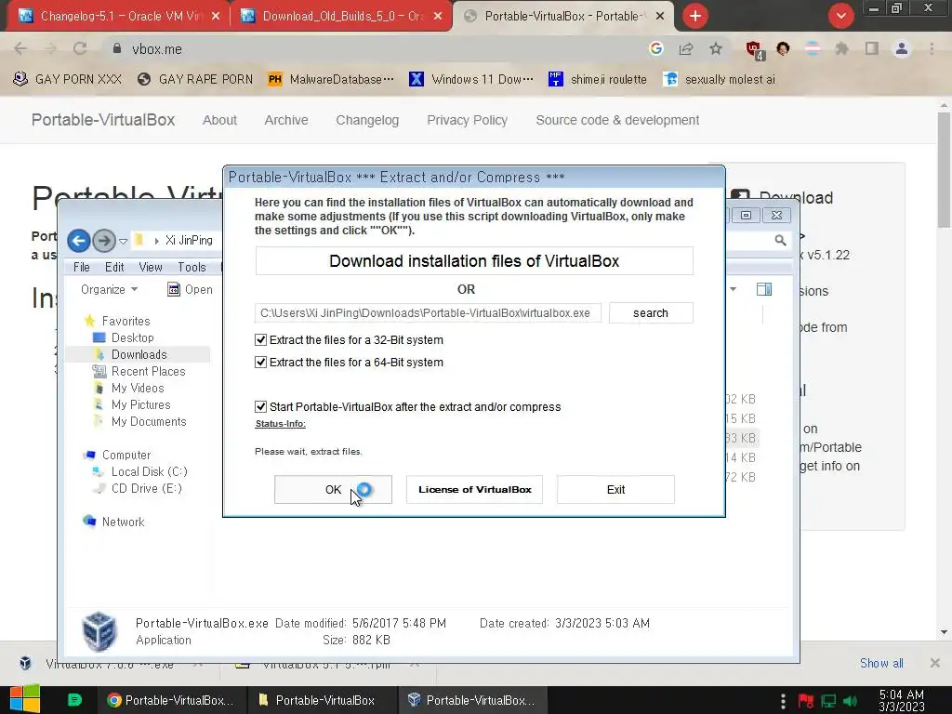The height and width of the screenshot is (714, 952).
Task: Open the Organize dropdown in Explorer
Action: tap(110, 290)
